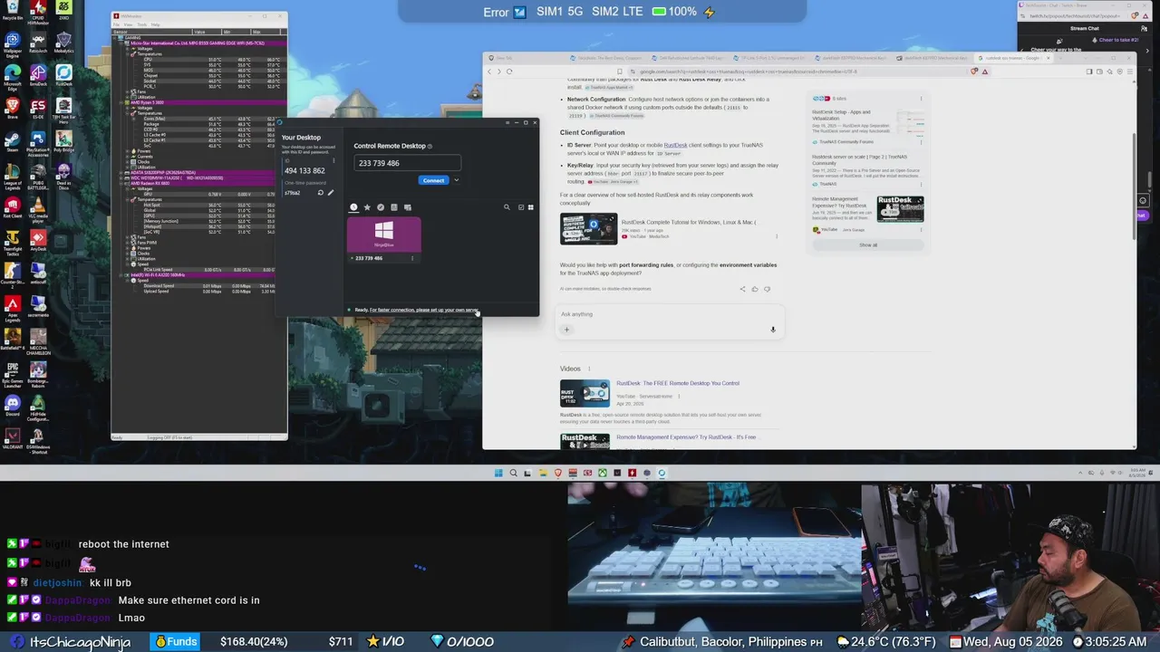Open the purple Windows peer card
This screenshot has height=652, width=1160.
384,235
